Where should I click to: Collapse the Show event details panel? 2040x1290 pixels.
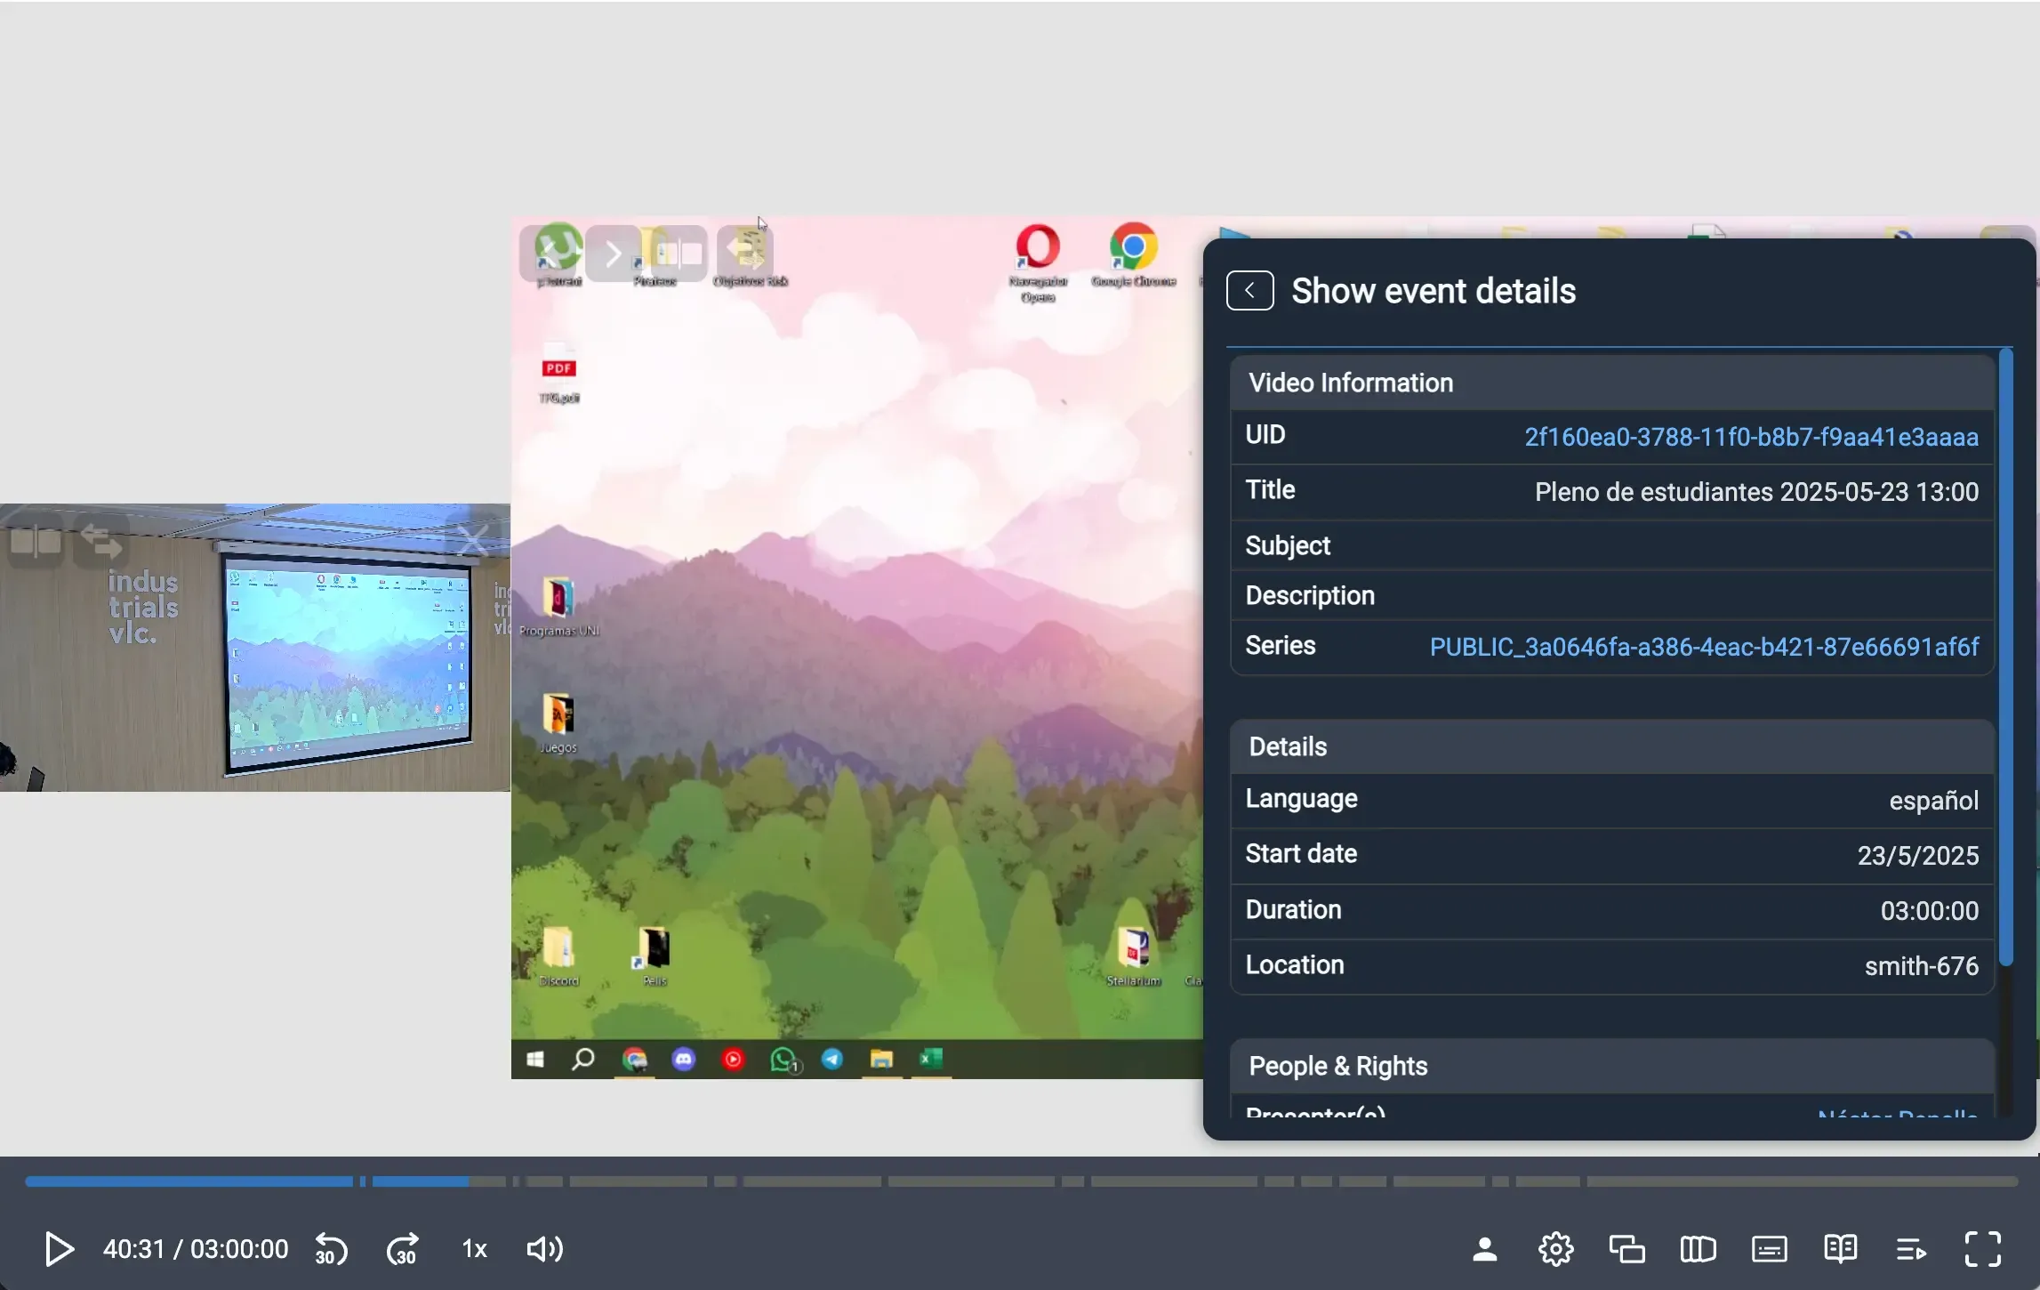tap(1249, 290)
